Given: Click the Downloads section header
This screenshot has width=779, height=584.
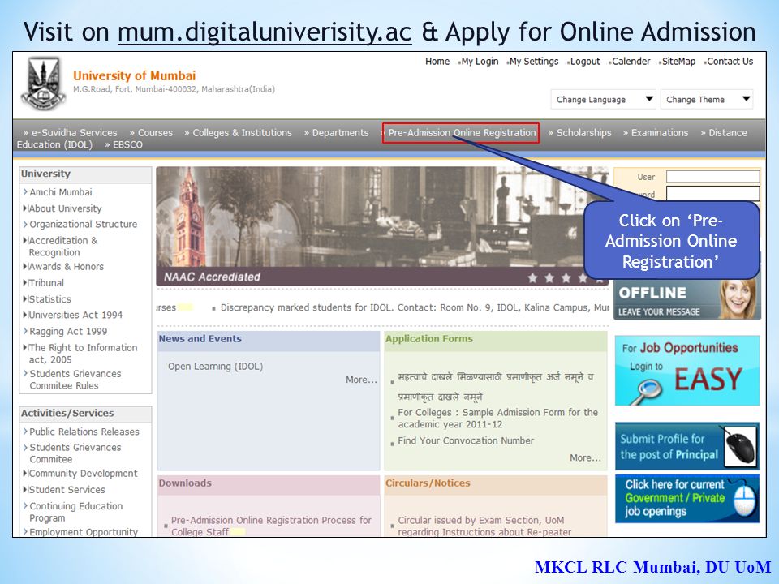Looking at the screenshot, I should tap(185, 483).
